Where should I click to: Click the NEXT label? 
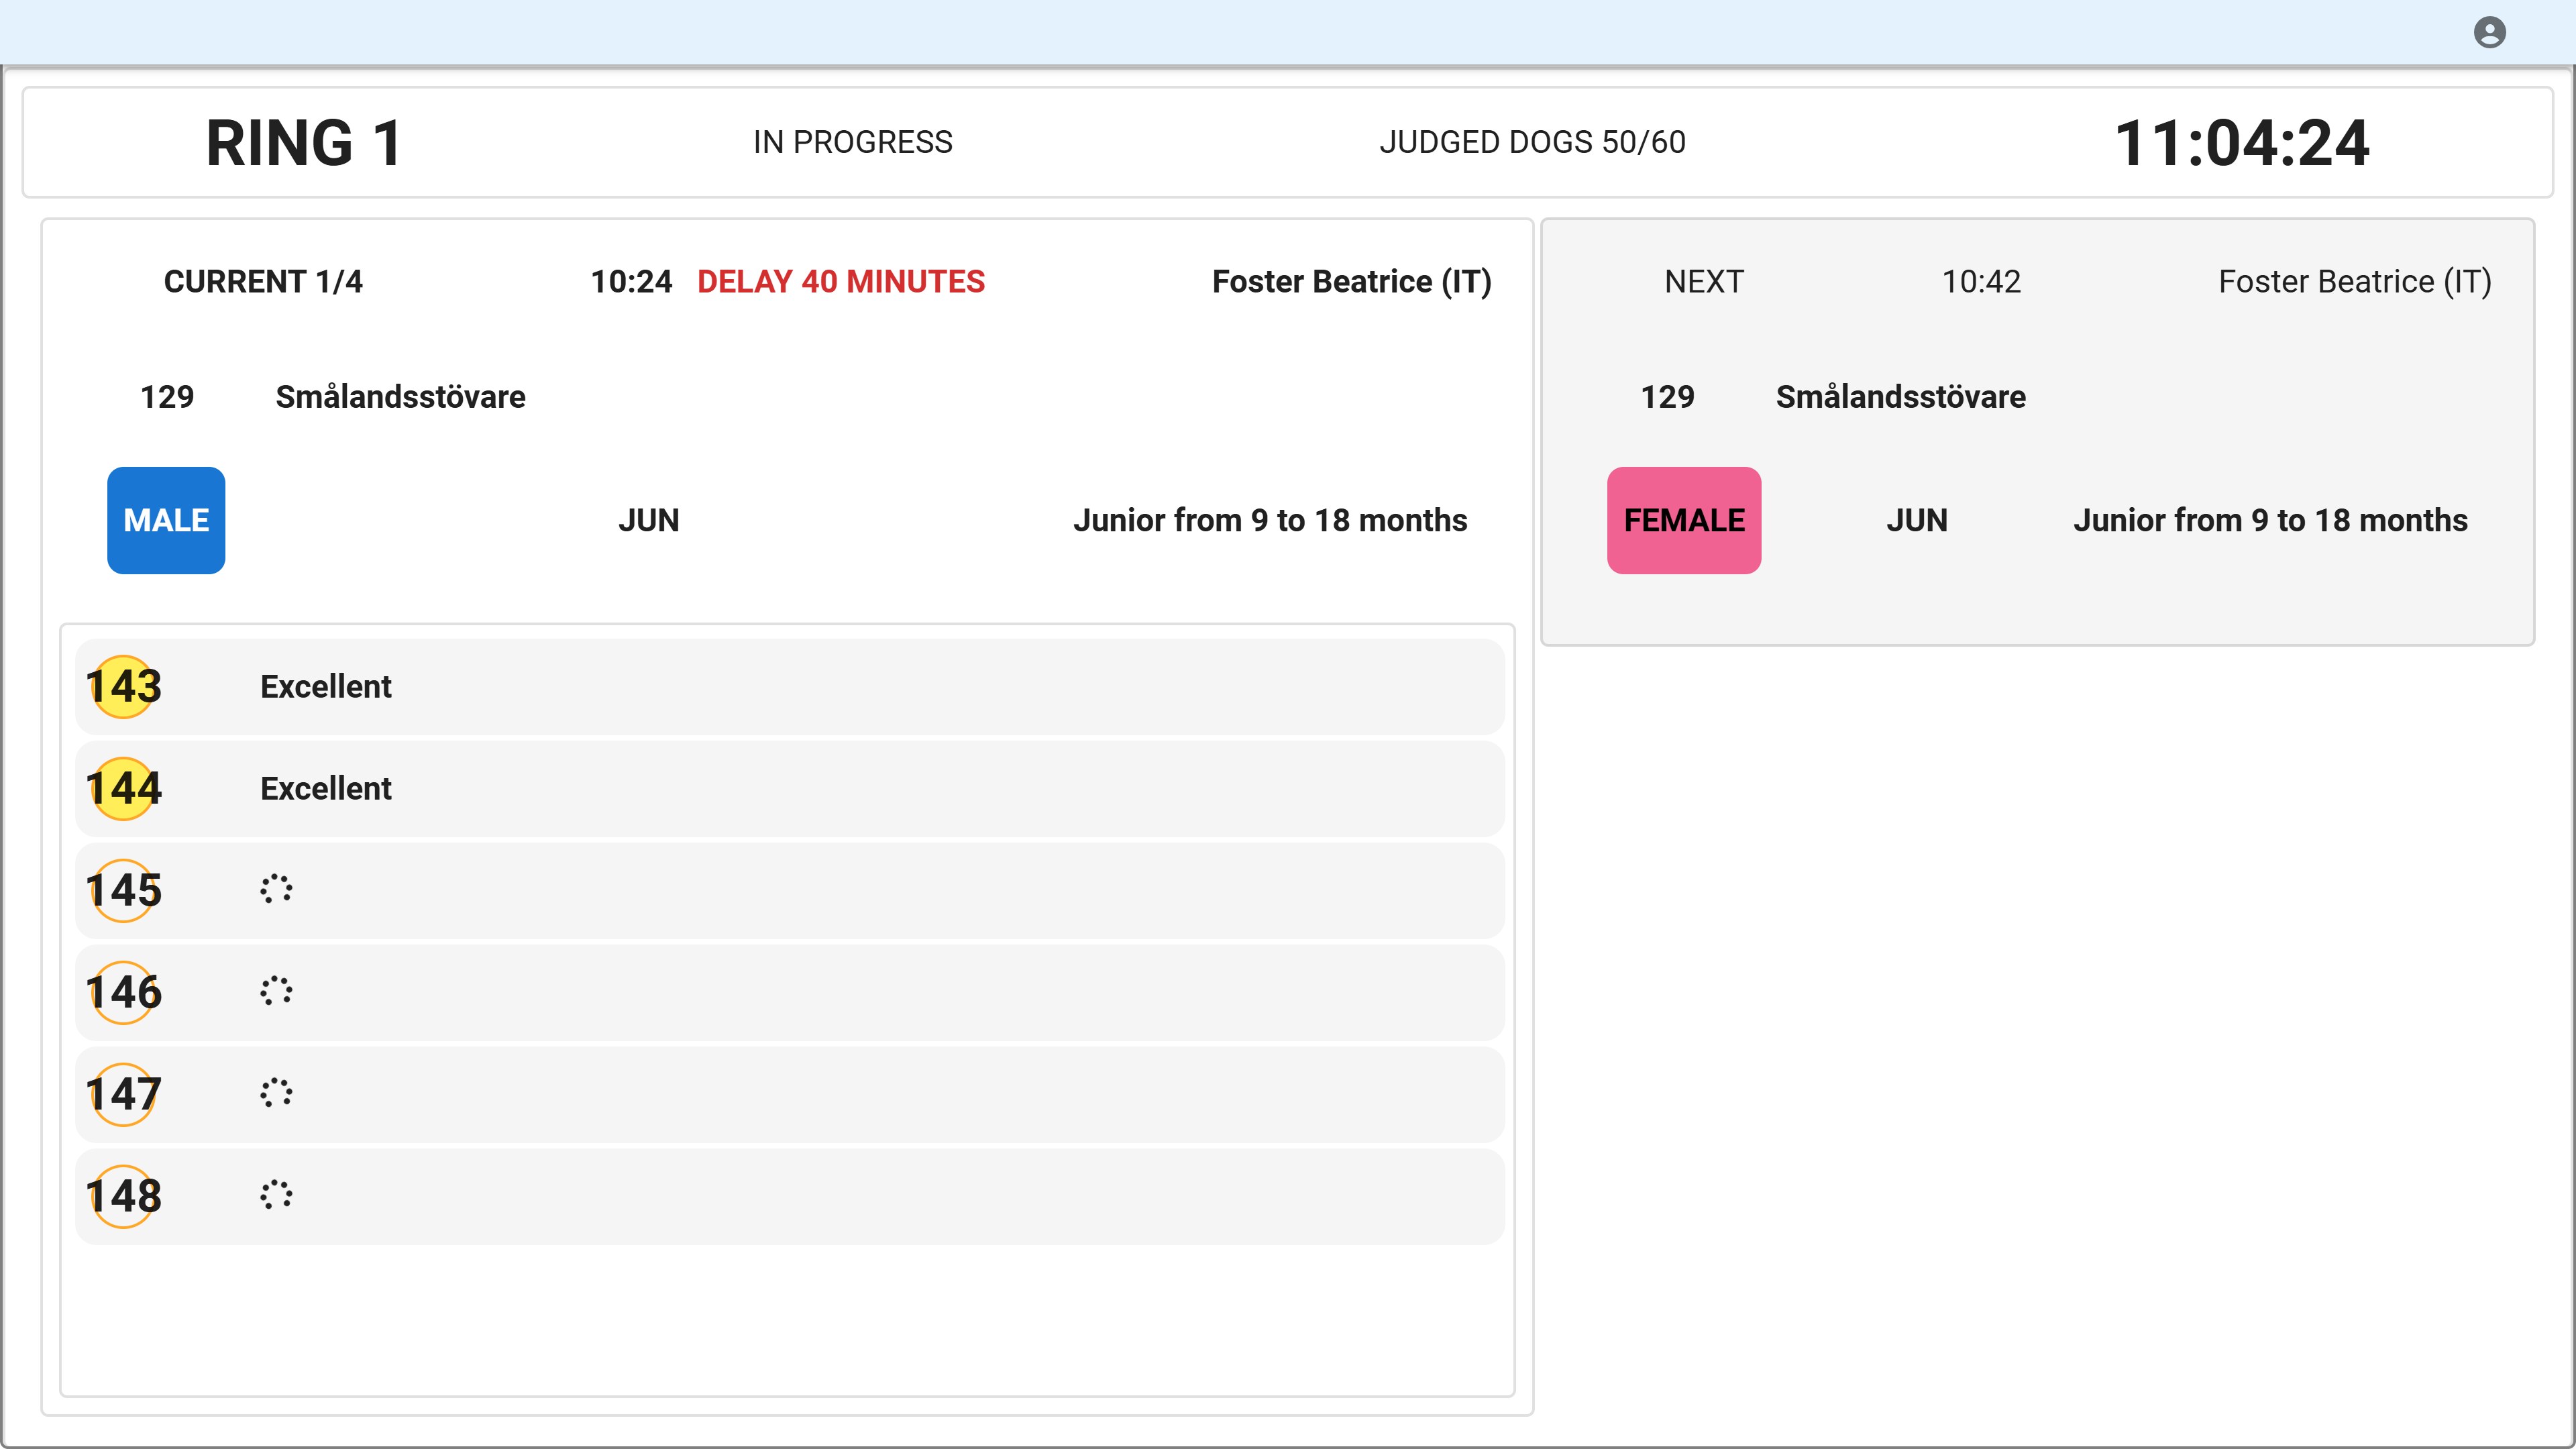[x=1704, y=282]
